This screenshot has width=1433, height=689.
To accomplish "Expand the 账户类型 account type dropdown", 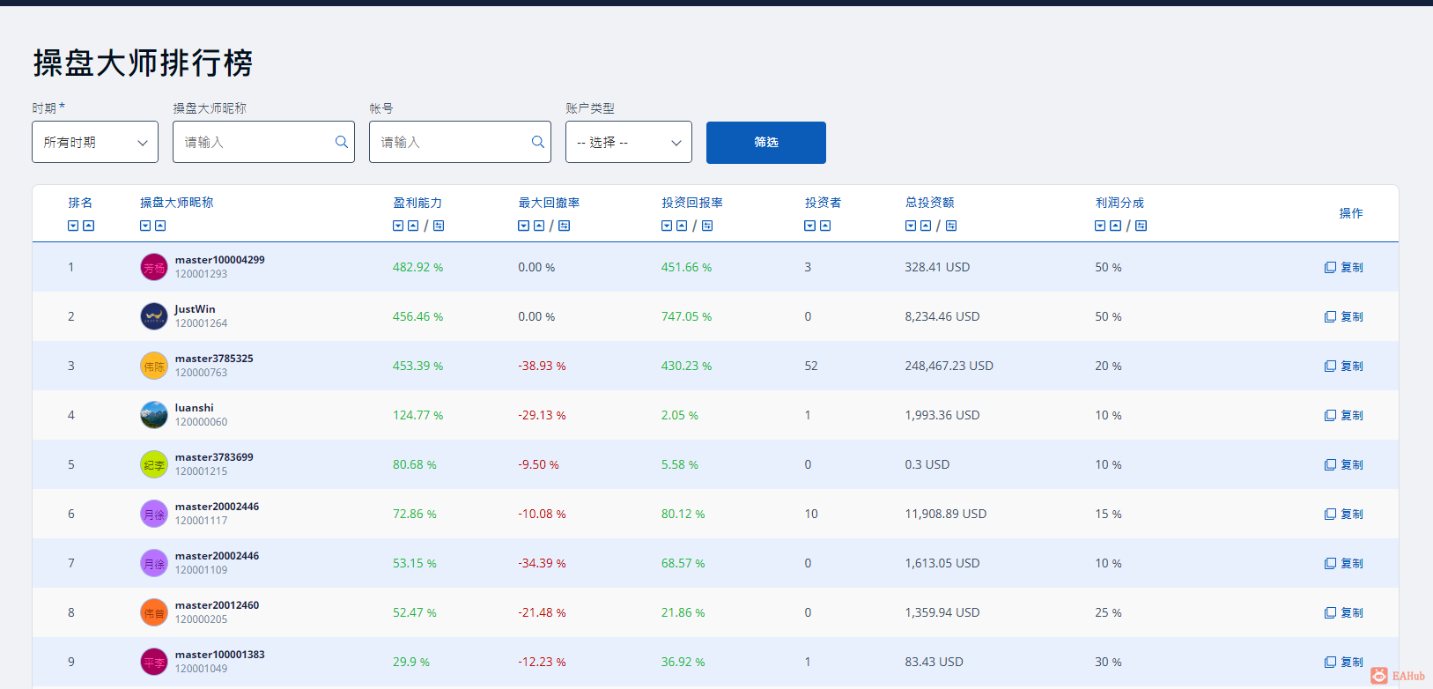I will tap(628, 142).
